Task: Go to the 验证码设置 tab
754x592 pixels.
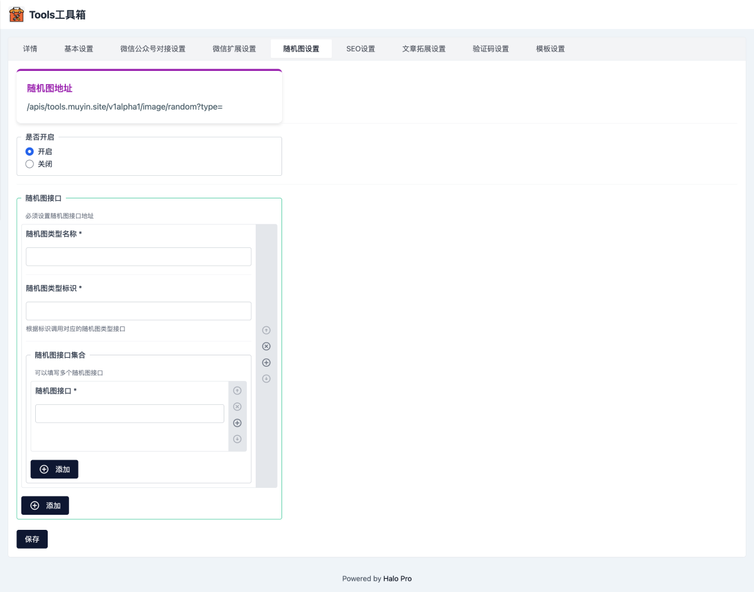Action: (x=491, y=49)
